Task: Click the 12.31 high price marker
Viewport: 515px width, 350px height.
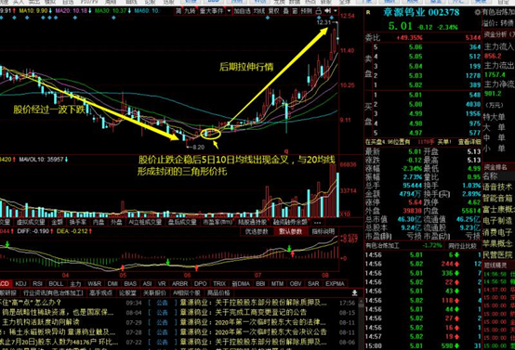Action: [324, 22]
